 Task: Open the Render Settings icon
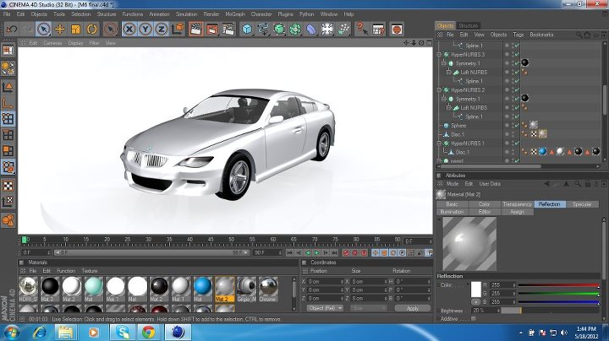coord(228,29)
